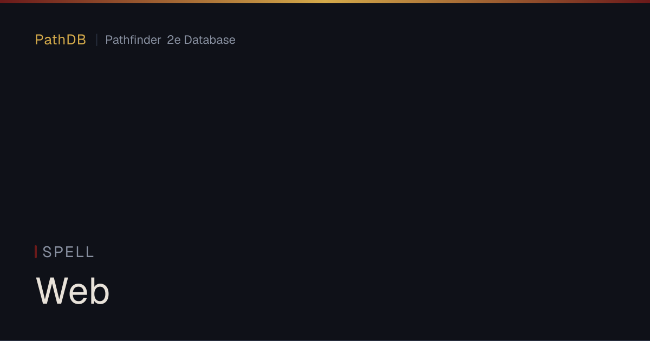This screenshot has height=341, width=650.
Task: Click the thin gray line at bottom edge
Action: coord(325,340)
